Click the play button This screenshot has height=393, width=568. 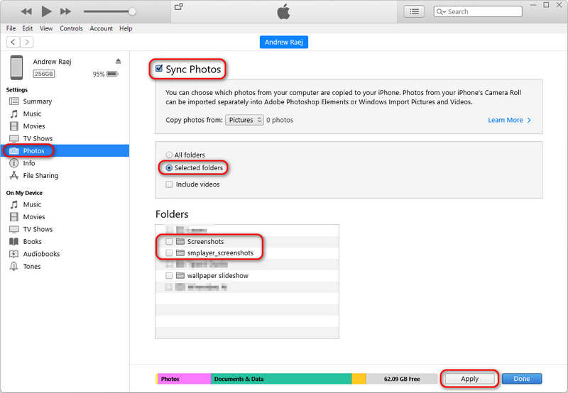click(46, 11)
